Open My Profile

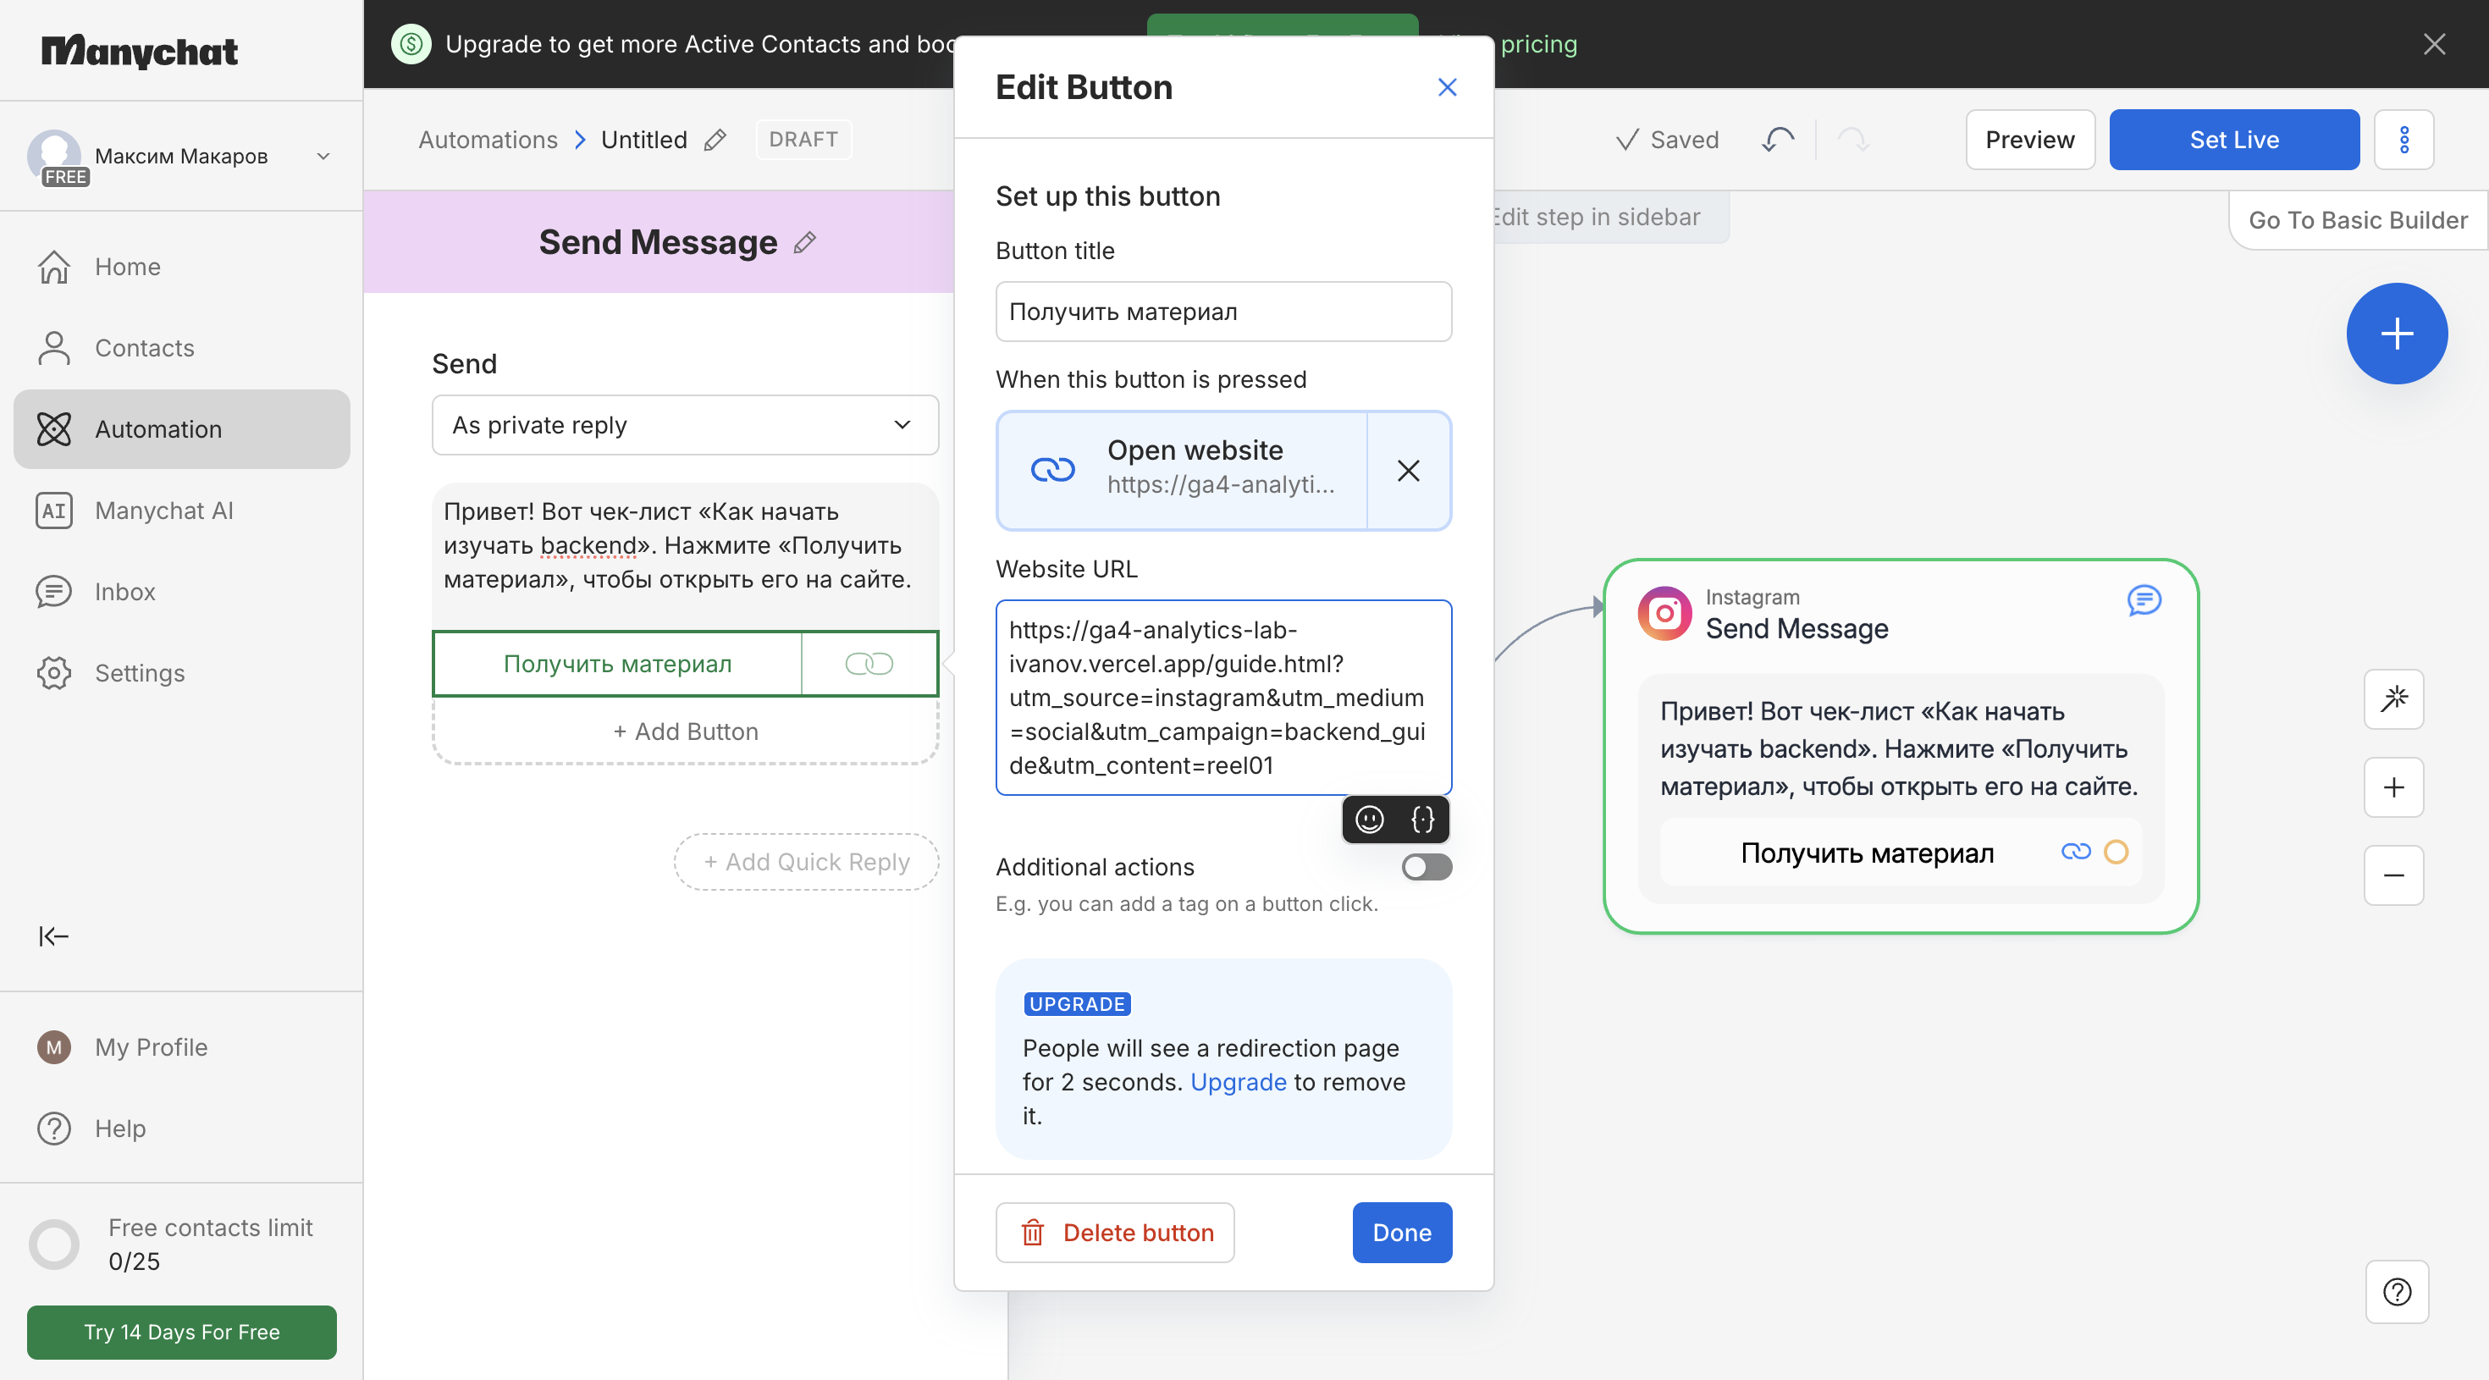coord(182,1047)
